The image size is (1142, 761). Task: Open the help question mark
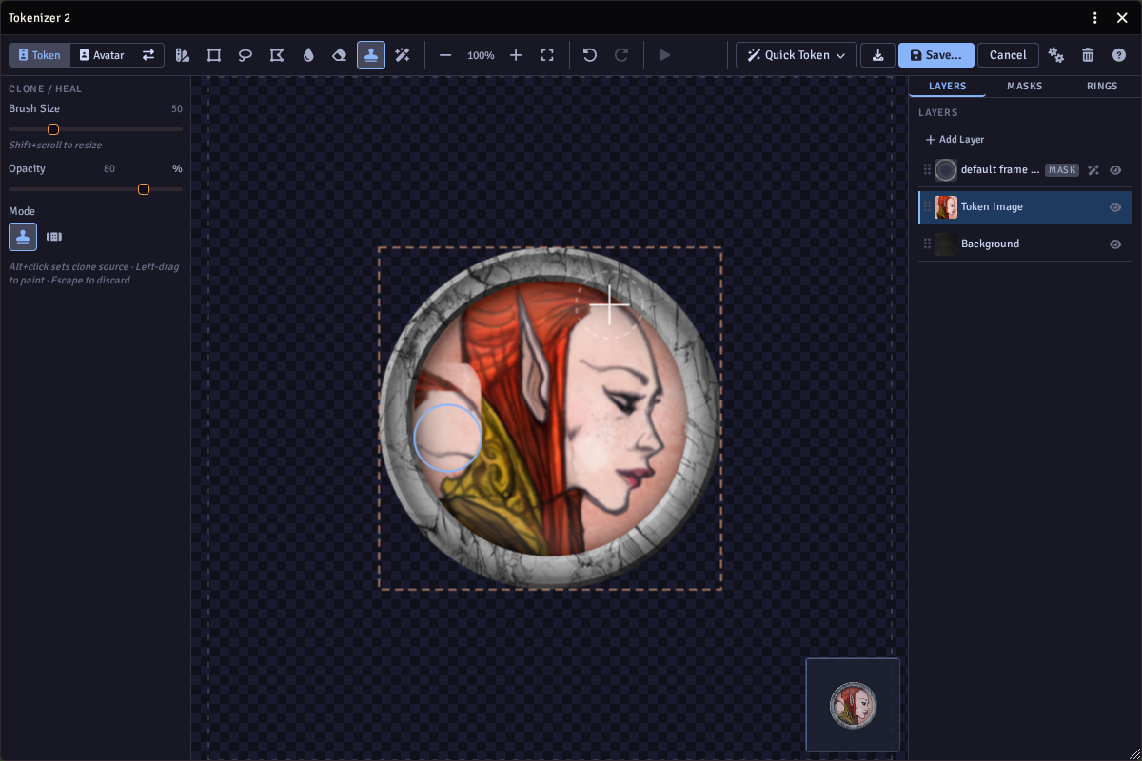click(1119, 55)
